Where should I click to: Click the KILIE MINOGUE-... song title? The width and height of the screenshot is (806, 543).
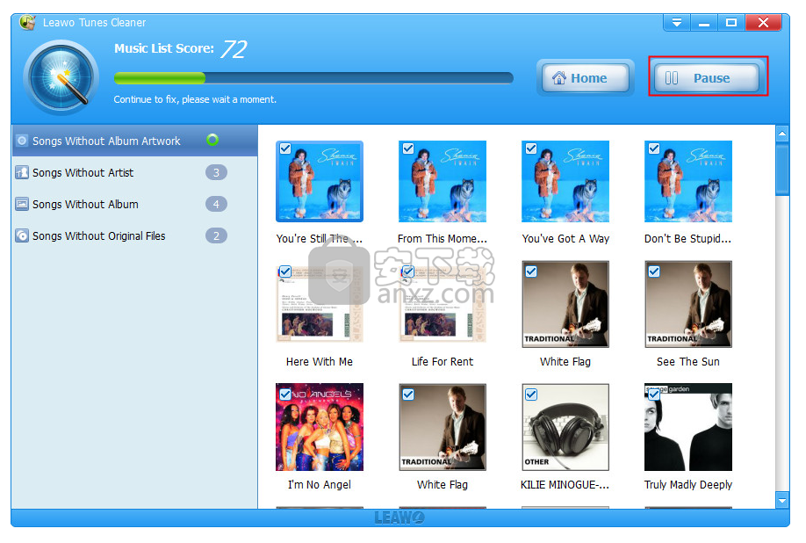565,484
